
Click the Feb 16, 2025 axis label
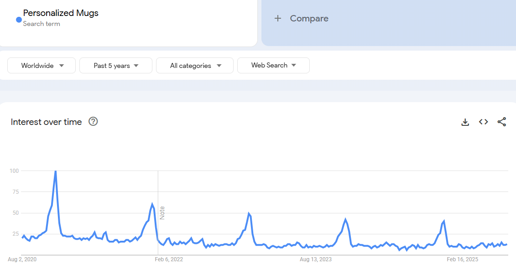(462, 259)
